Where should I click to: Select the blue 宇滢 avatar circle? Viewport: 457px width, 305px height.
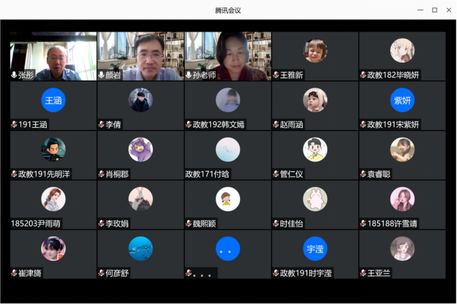click(x=315, y=248)
